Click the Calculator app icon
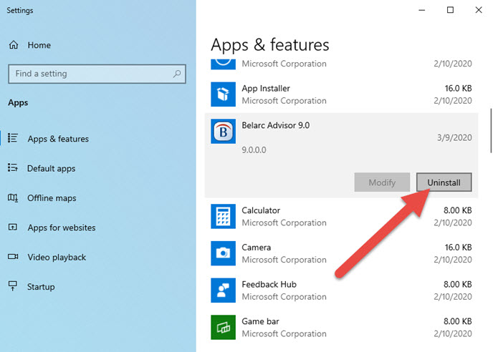 click(224, 216)
